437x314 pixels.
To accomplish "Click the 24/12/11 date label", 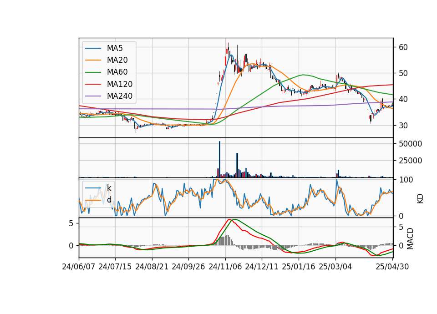I will point(262,267).
